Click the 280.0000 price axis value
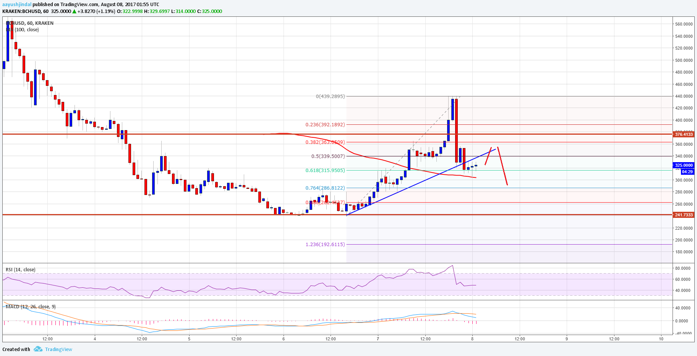697x356 pixels. click(684, 192)
